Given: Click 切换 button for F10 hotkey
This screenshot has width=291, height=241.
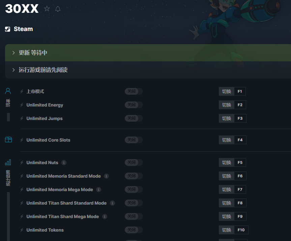Looking at the screenshot, I should point(227,230).
